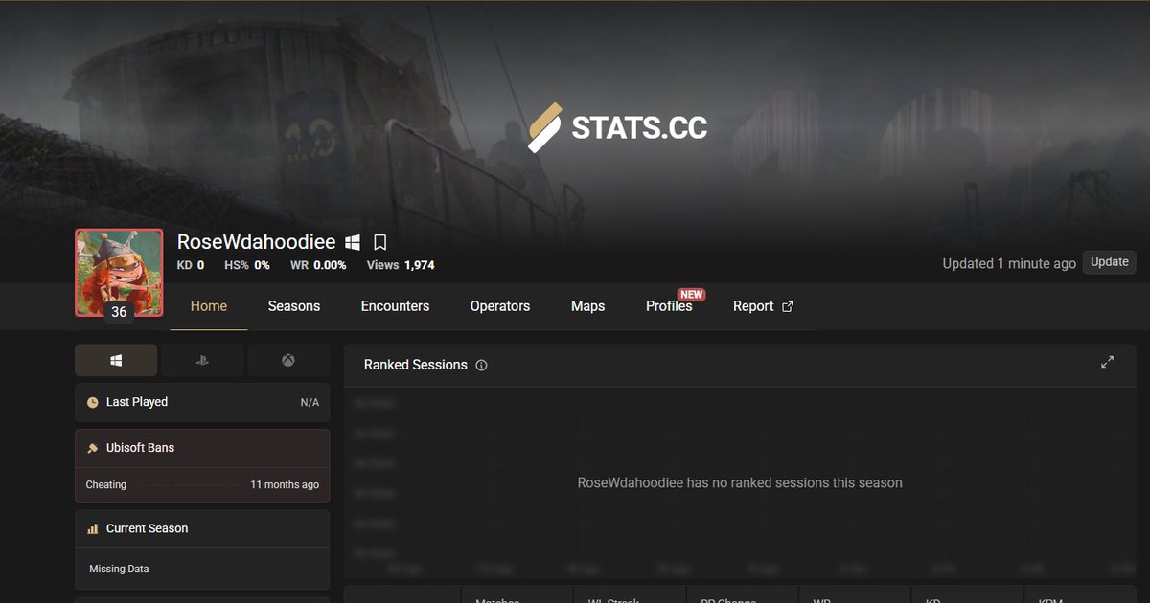This screenshot has height=603, width=1150.
Task: Click the Ubisoft Bans gavel icon
Action: coord(93,448)
